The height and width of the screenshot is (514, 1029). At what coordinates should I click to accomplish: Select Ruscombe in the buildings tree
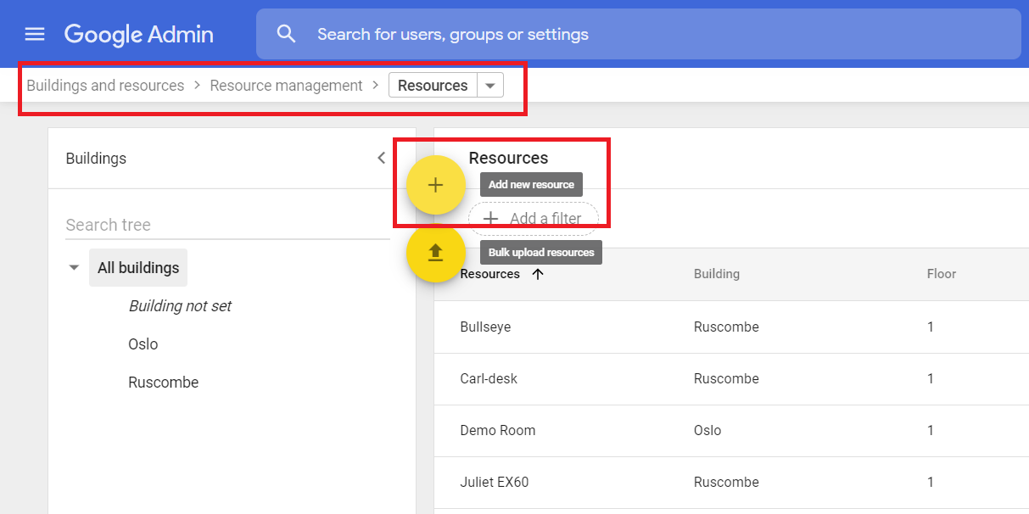point(163,383)
